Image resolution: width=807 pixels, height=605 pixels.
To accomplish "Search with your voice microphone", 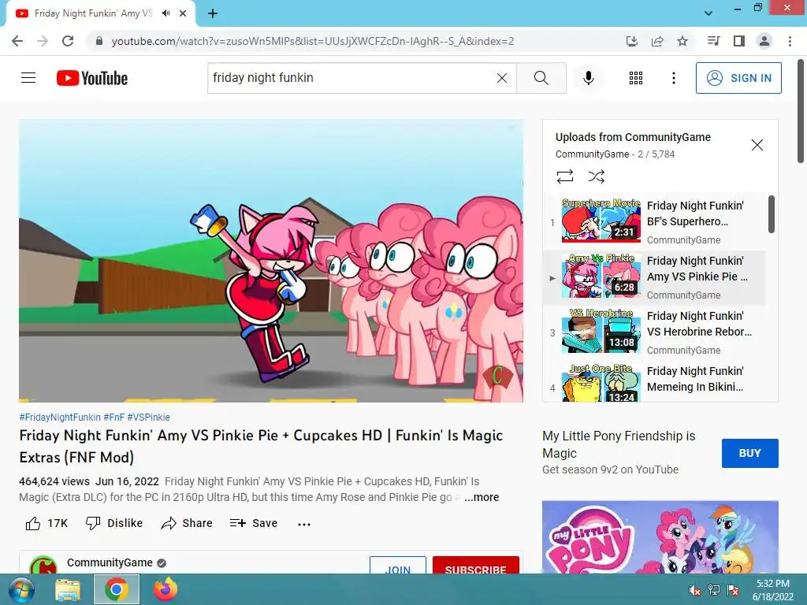I will (588, 78).
